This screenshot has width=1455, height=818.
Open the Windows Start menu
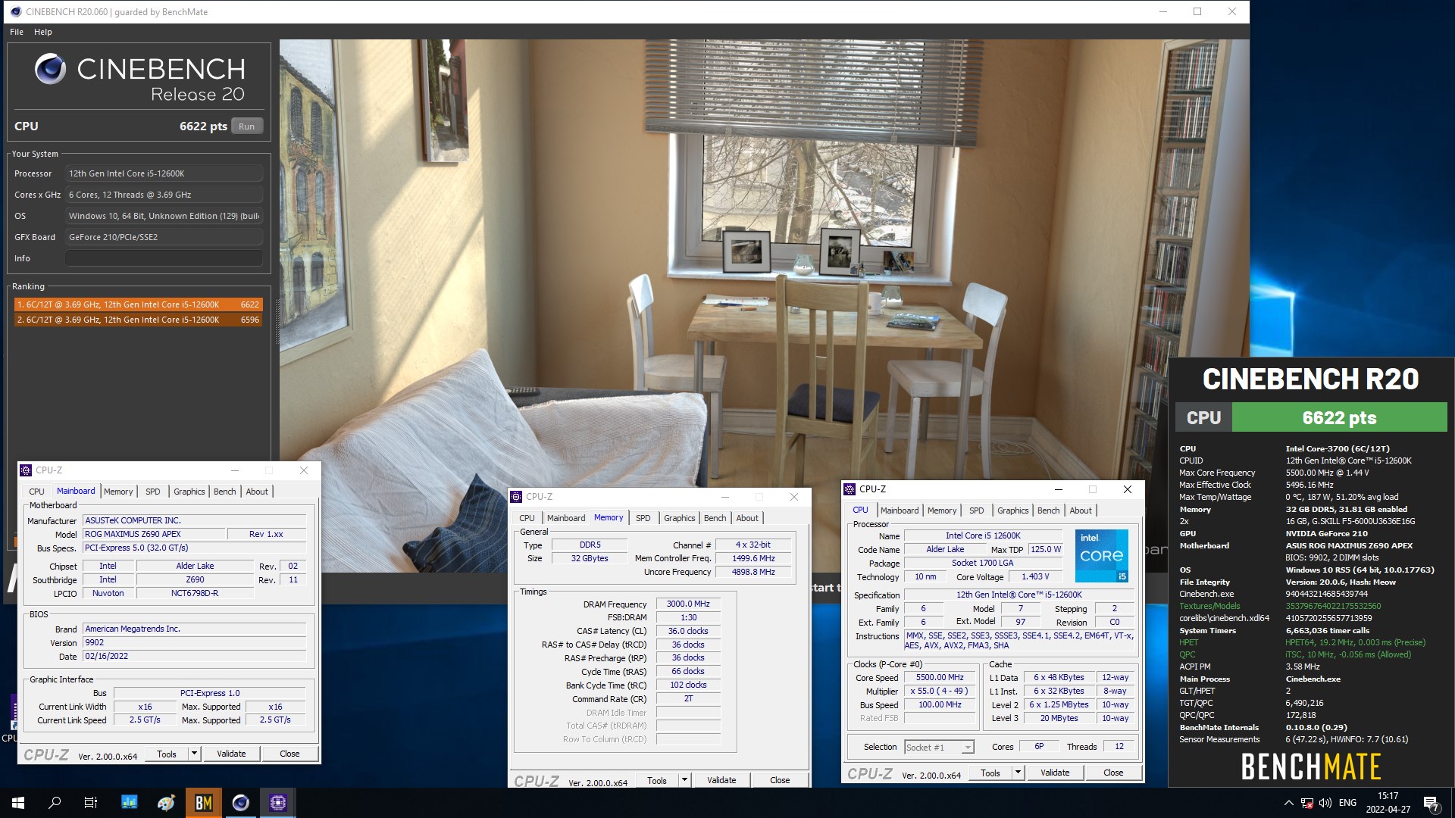tap(18, 803)
